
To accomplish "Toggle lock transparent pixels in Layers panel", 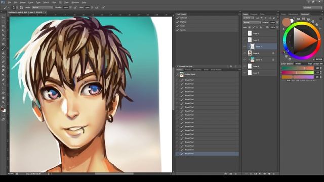I will tap(250, 27).
